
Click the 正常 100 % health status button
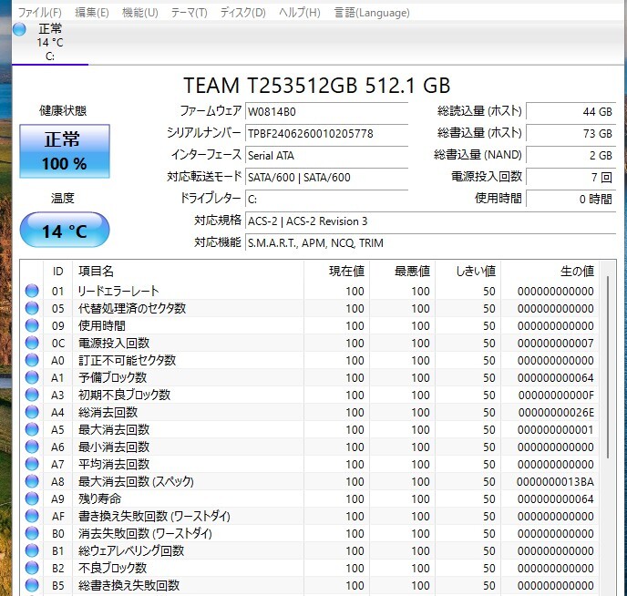click(x=64, y=151)
